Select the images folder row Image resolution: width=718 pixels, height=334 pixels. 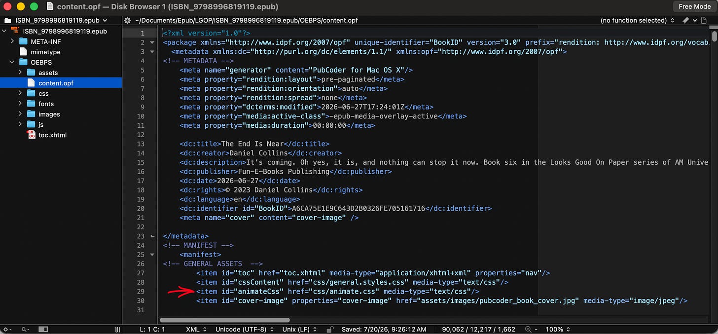[x=61, y=114]
